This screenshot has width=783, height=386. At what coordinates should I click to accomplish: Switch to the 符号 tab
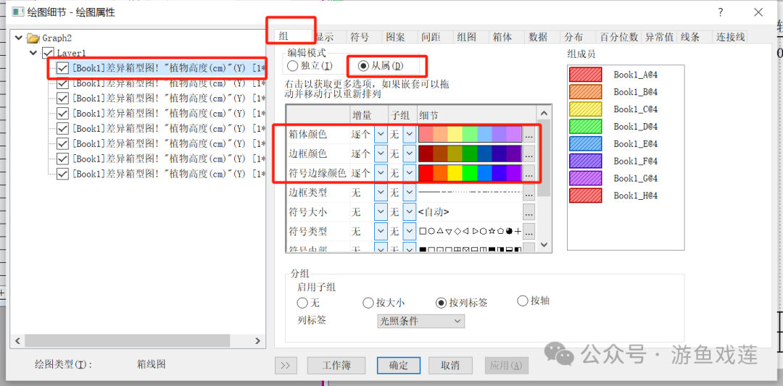coord(360,37)
